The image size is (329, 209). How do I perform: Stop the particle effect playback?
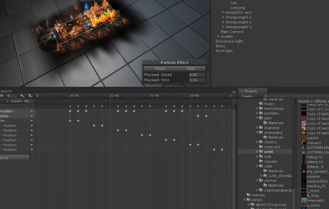pyautogui.click(x=191, y=69)
